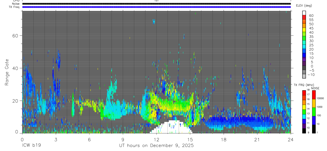The height and width of the screenshot is (151, 327).
Task: Click the ELEV legend label '-10'
Action: pos(311,75)
